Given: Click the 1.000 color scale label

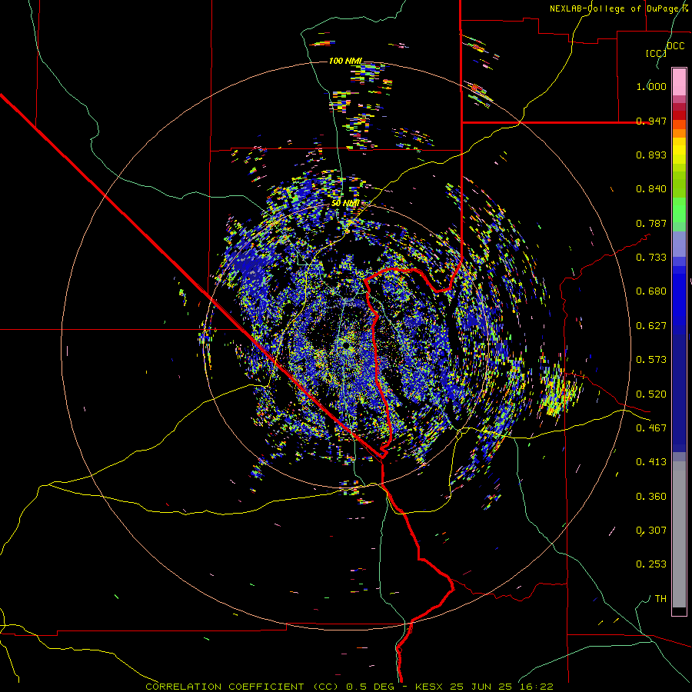Looking at the screenshot, I should pos(651,86).
